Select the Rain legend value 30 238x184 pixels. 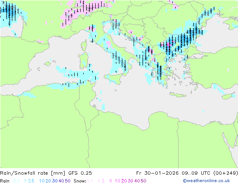pyautogui.click(x=55, y=181)
